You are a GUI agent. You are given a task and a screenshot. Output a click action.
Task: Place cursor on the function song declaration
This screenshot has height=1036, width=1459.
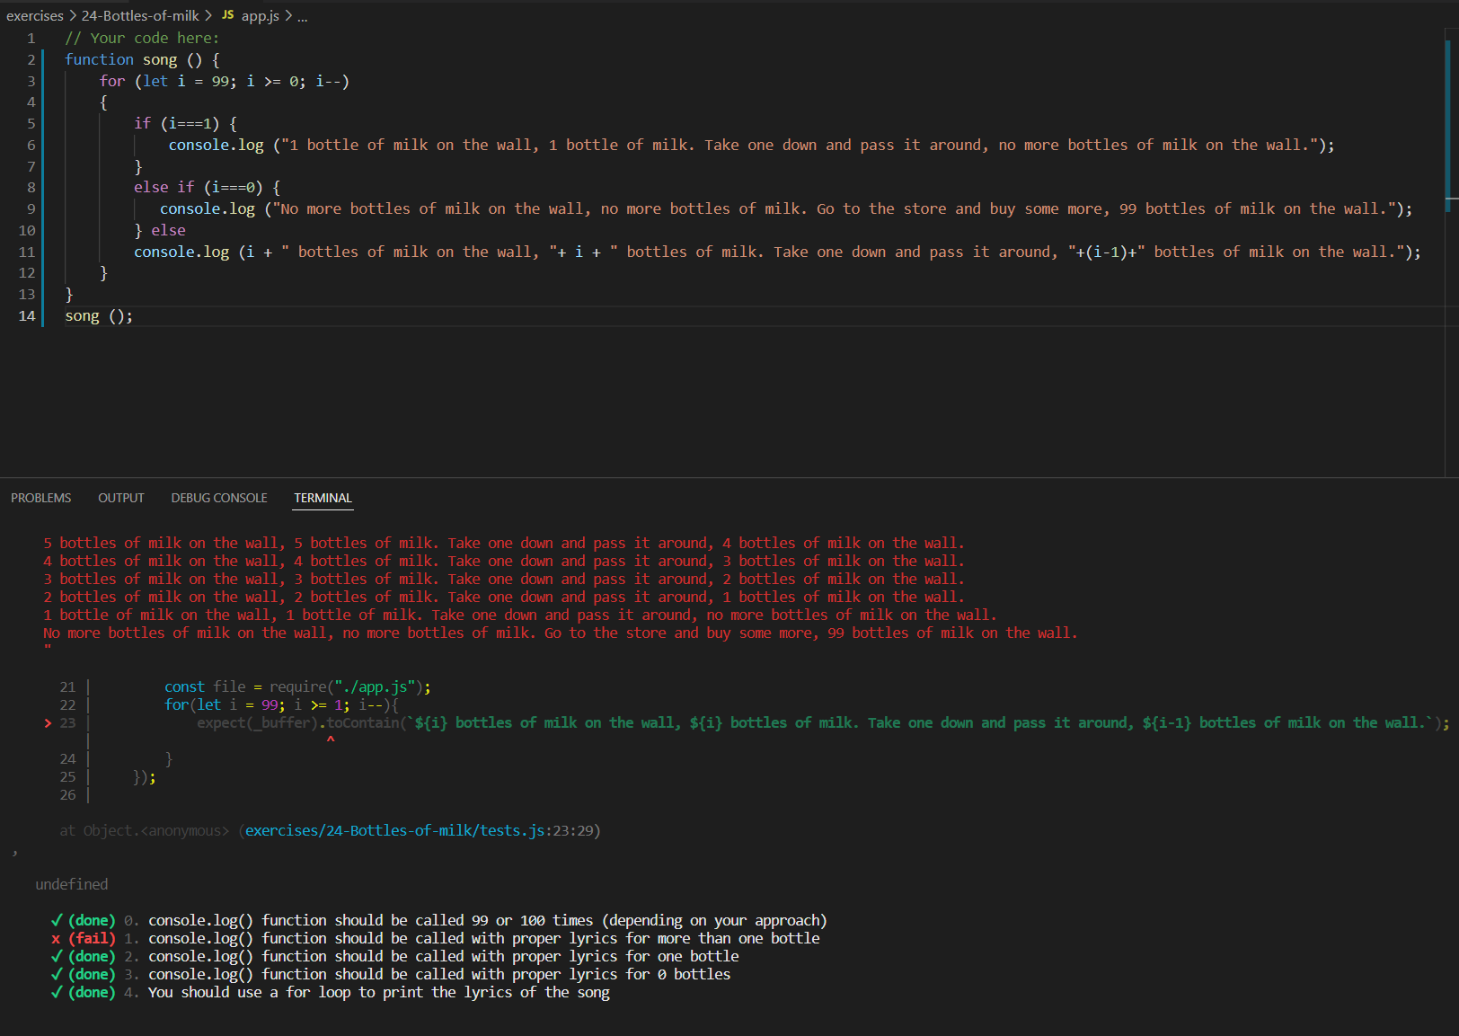coord(160,59)
